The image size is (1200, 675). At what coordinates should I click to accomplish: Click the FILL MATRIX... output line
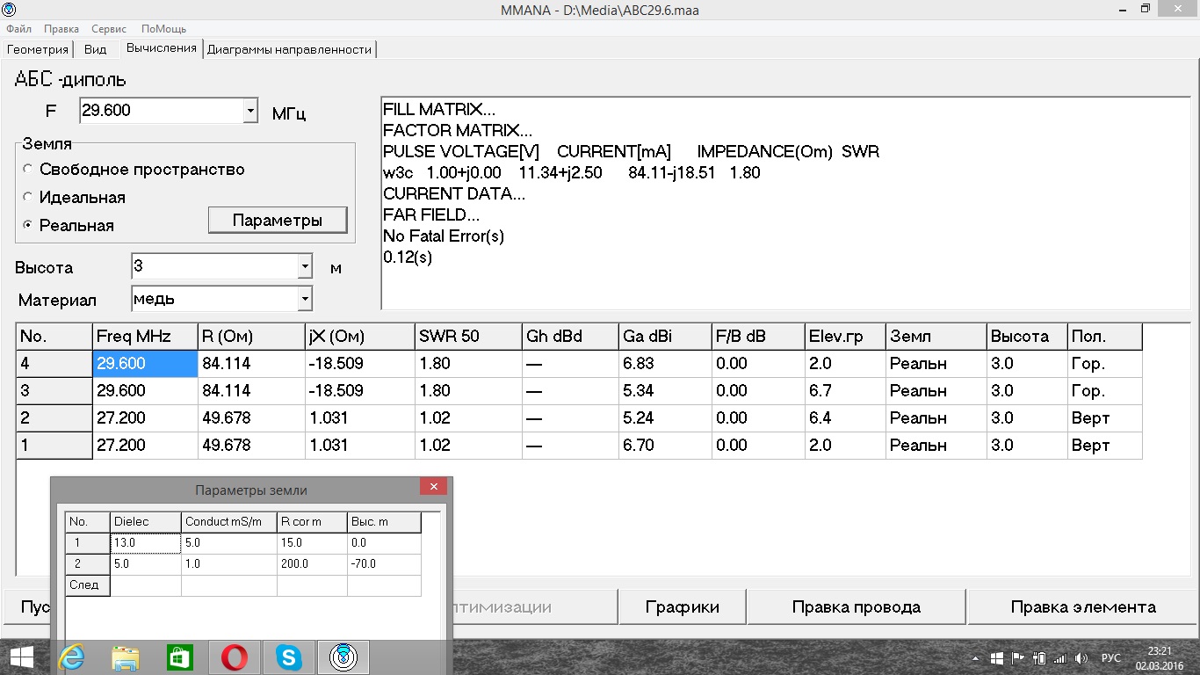click(x=439, y=110)
